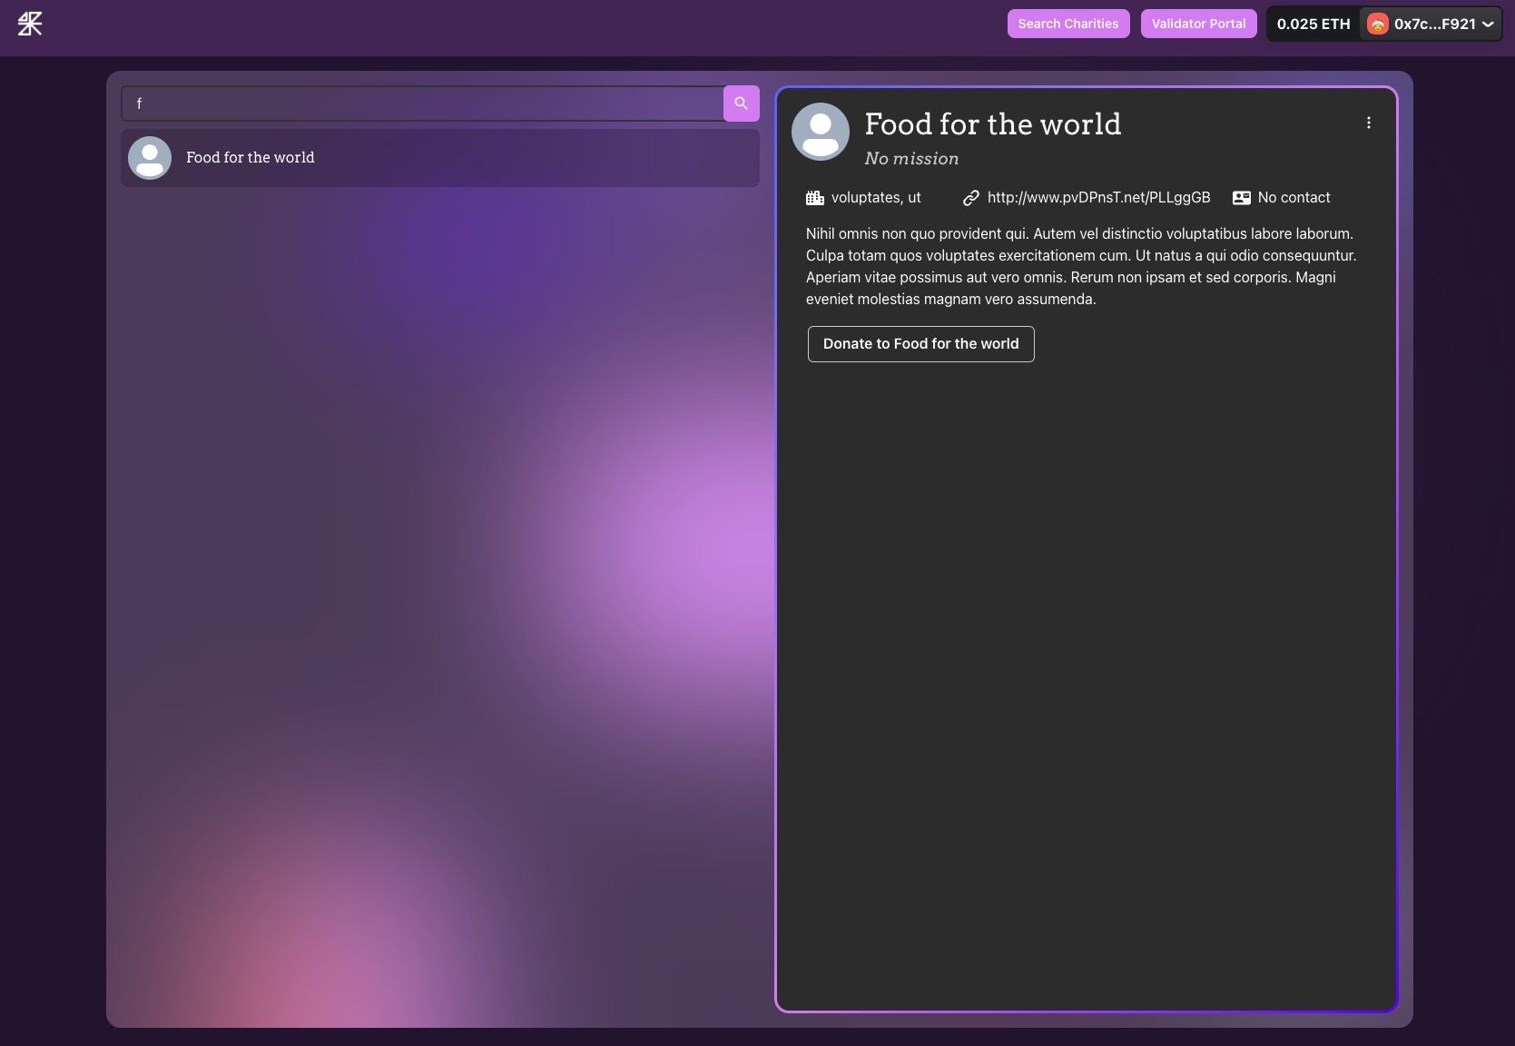Open the Validator Portal
Viewport: 1515px width, 1046px height.
pyautogui.click(x=1198, y=24)
